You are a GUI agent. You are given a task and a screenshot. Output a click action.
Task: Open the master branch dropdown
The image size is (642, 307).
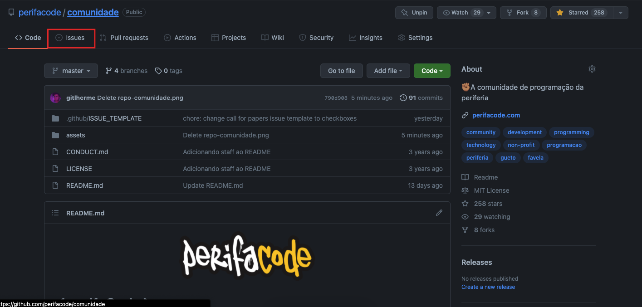coord(71,71)
